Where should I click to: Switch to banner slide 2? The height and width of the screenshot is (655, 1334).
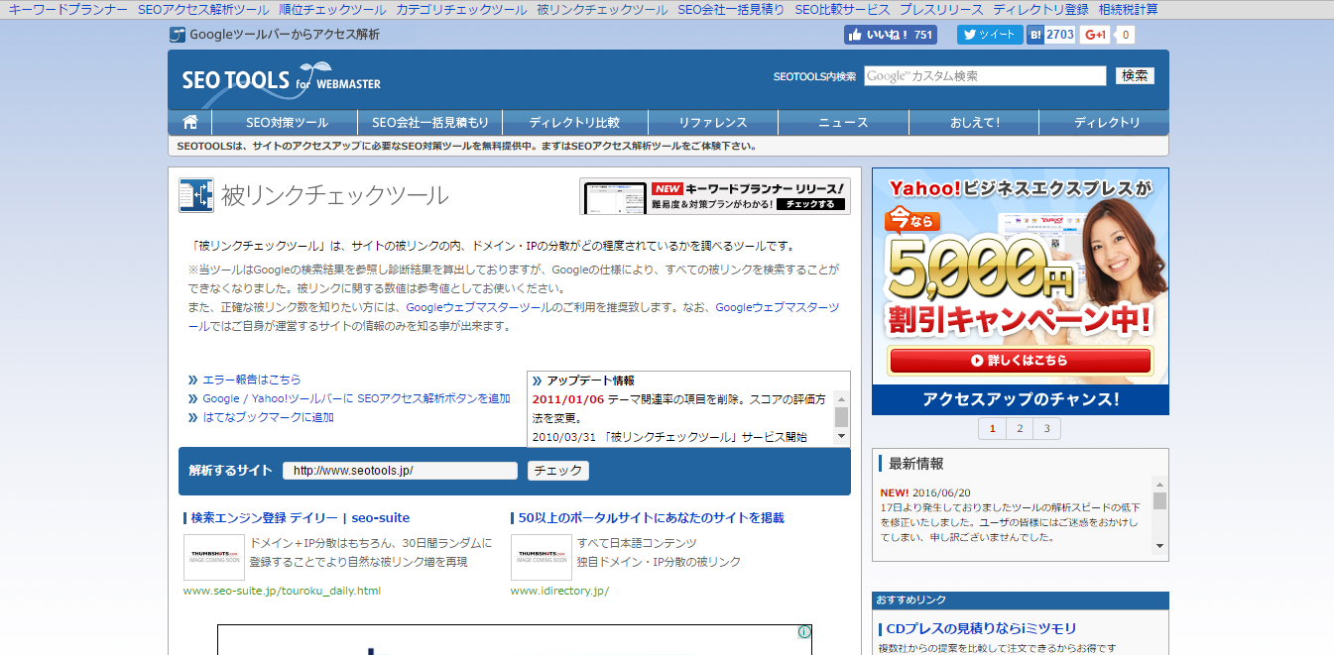click(x=1020, y=429)
